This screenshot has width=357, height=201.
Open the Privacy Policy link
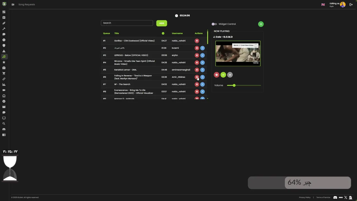tap(305, 197)
